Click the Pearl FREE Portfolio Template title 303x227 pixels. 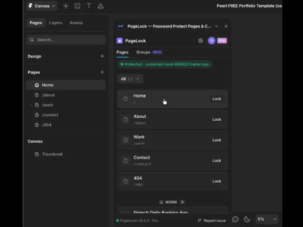click(249, 6)
